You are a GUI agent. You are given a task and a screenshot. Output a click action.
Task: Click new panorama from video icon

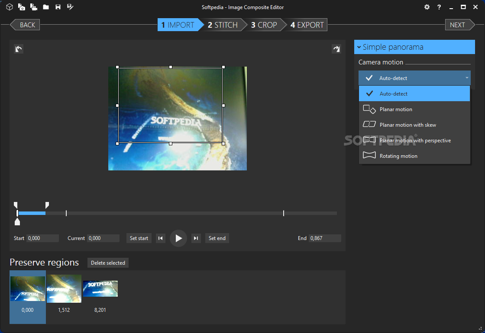34,7
